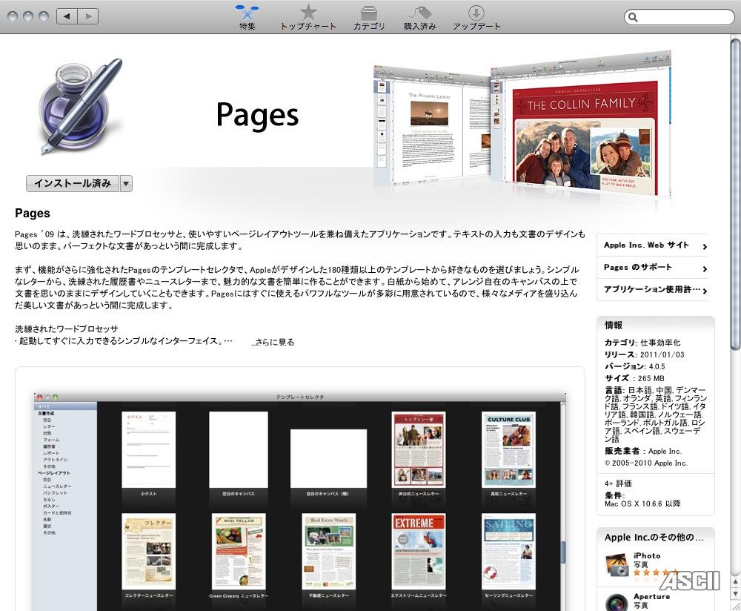Click the Aperture title link
741x611 pixels.
pos(651,597)
